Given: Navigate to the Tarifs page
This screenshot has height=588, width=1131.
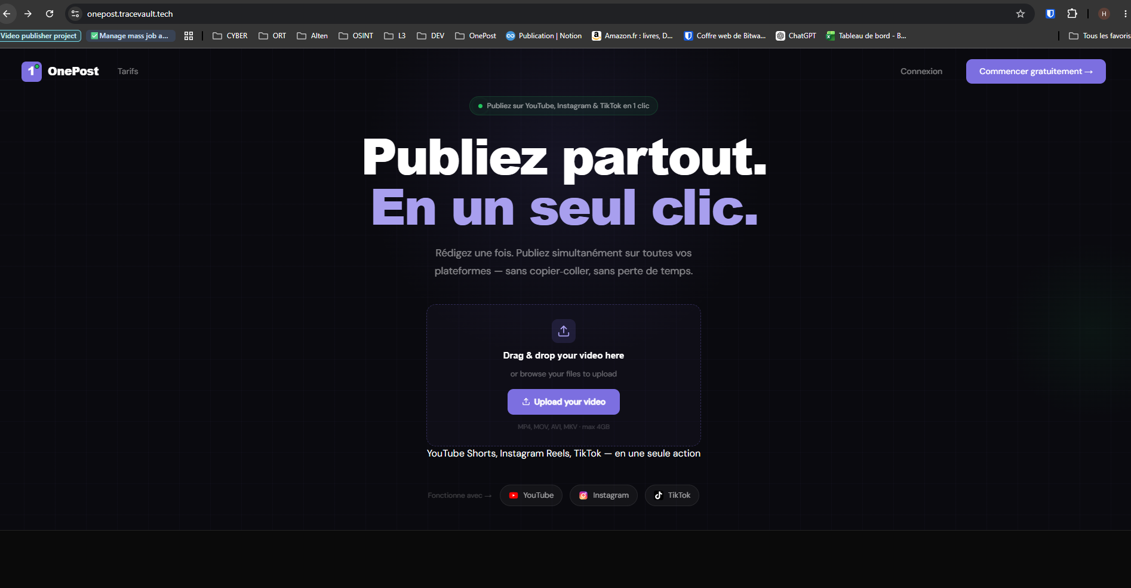Looking at the screenshot, I should tap(128, 71).
